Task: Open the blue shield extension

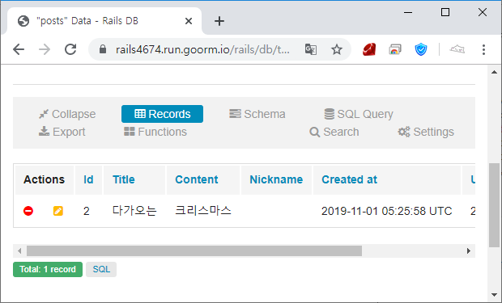Action: (421, 49)
